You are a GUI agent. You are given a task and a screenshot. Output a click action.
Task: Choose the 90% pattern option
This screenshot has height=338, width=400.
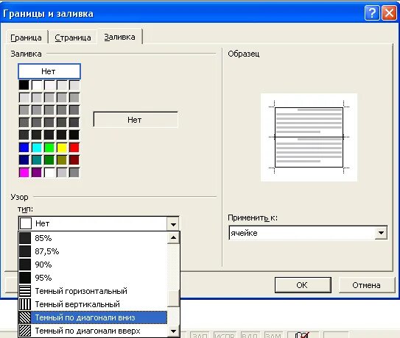[93, 265]
